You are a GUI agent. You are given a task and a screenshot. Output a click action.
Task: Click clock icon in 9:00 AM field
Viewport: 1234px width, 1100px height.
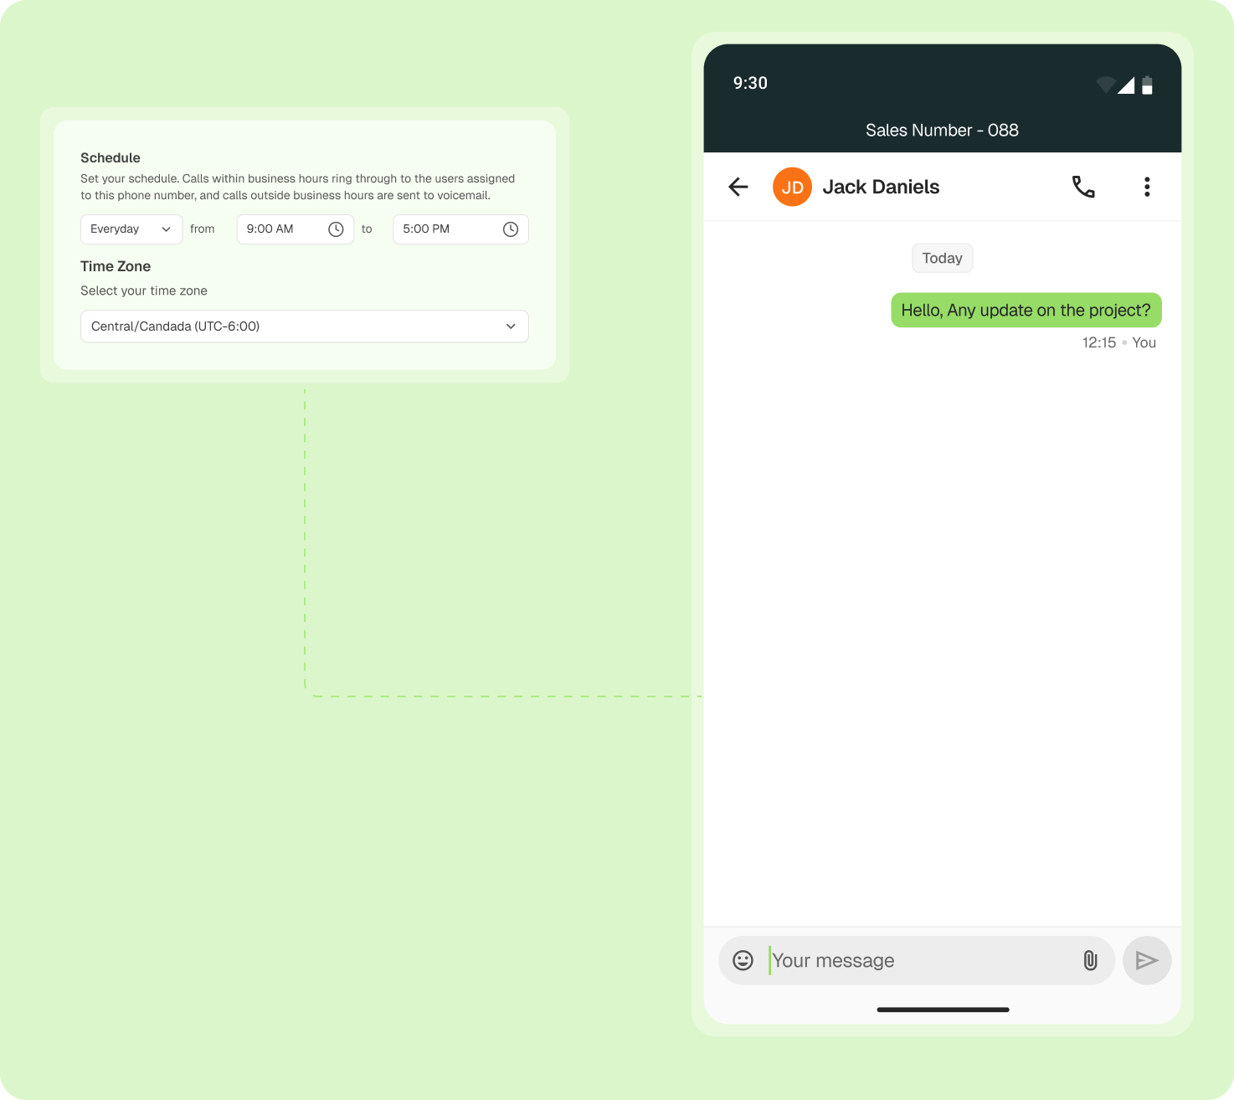coord(336,229)
